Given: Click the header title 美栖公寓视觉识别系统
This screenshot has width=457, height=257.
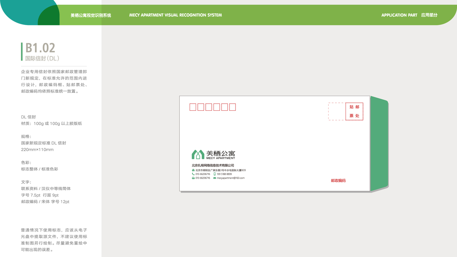Looking at the screenshot, I should [x=91, y=15].
